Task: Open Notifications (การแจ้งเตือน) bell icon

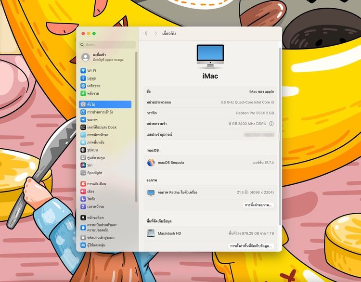Action: point(83,184)
